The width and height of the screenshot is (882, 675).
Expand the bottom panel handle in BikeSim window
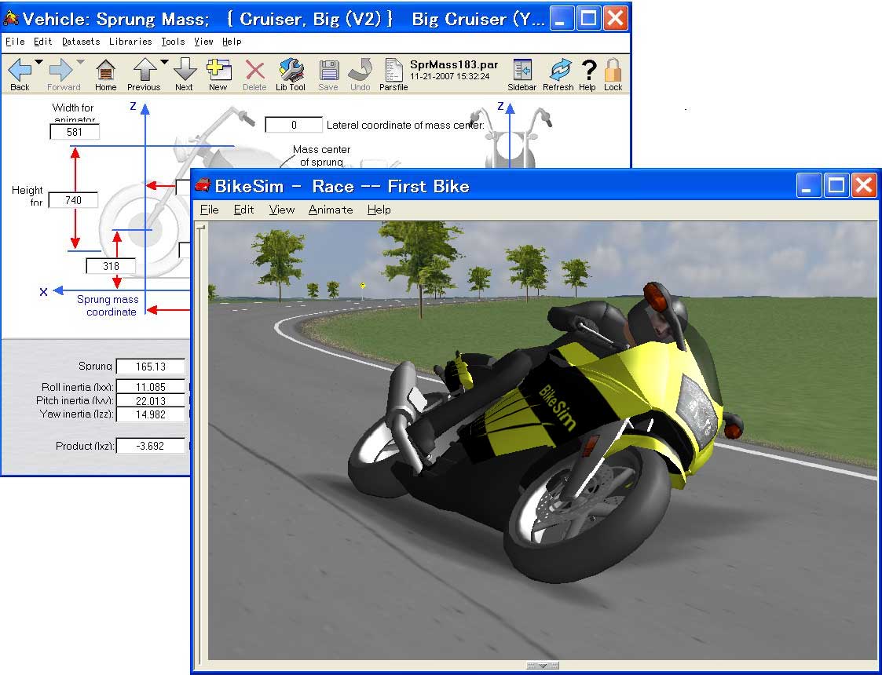click(542, 666)
